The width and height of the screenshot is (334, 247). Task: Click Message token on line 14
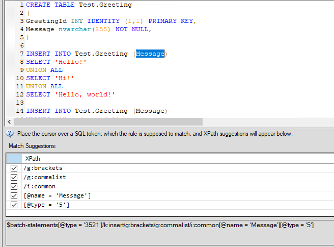click(150, 111)
